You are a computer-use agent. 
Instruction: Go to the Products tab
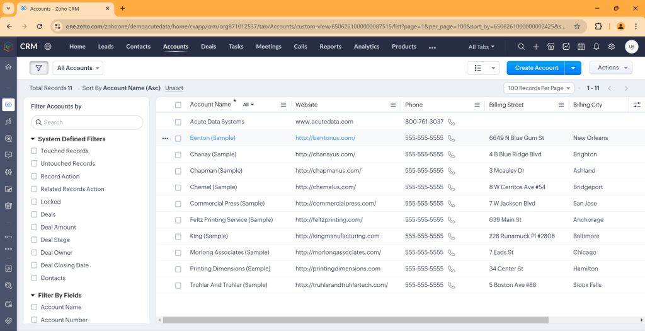pyautogui.click(x=404, y=47)
